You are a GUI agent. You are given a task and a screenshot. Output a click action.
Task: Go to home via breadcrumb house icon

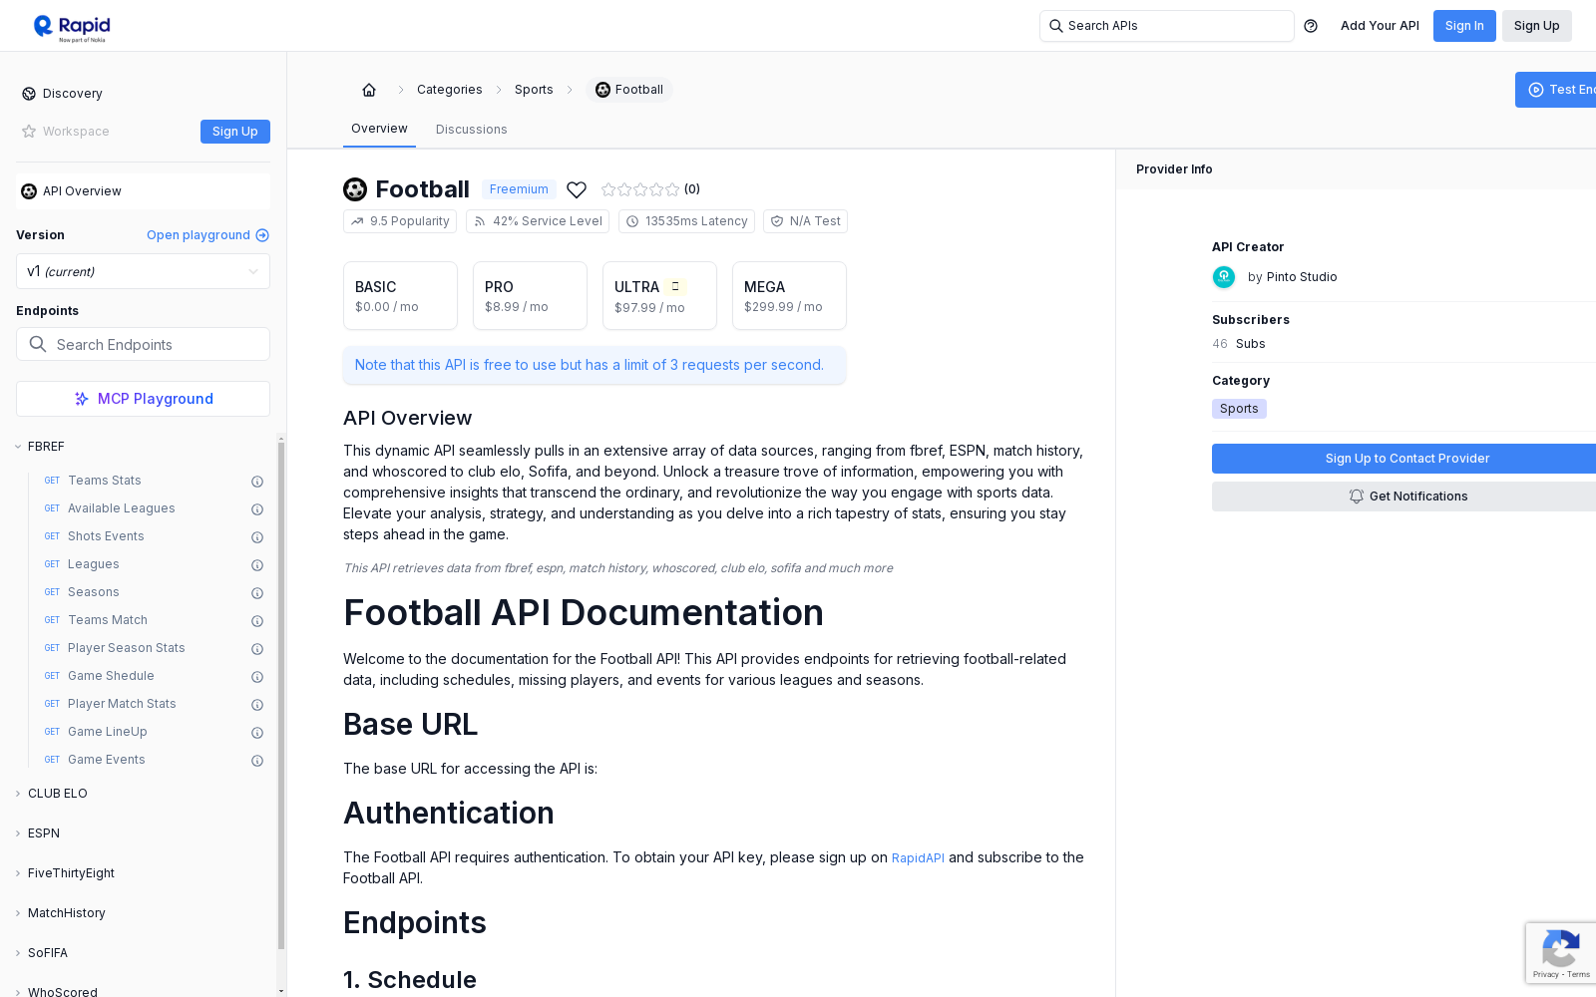pyautogui.click(x=369, y=90)
